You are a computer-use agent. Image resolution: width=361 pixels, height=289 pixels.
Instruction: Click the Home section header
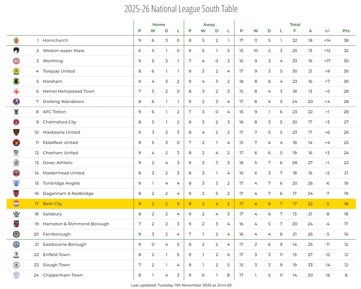point(159,25)
